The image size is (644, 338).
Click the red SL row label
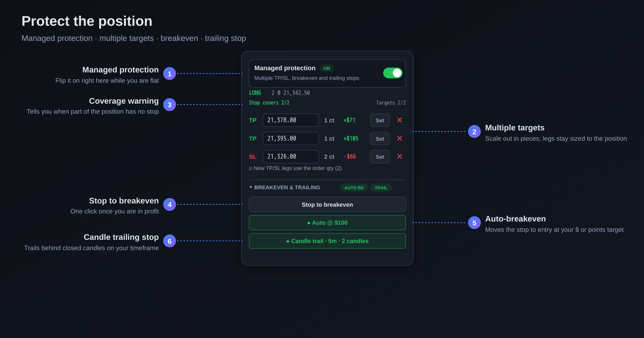253,157
